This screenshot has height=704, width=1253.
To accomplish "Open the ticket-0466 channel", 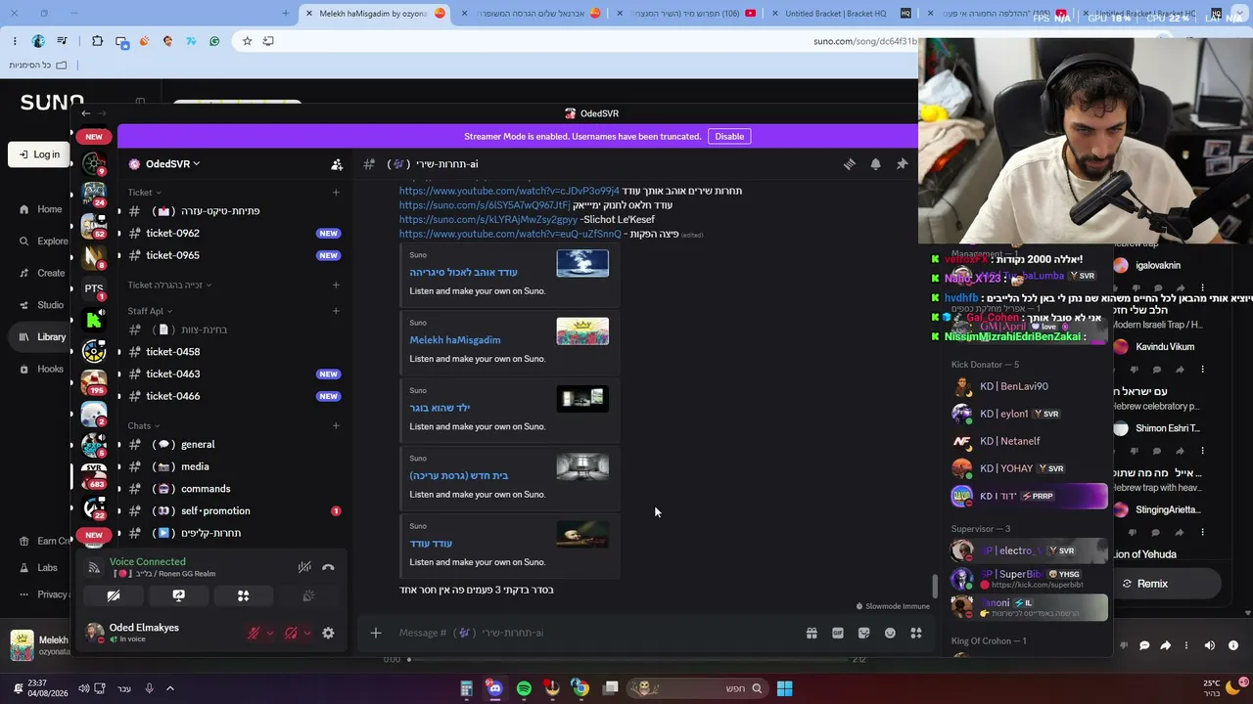I will pyautogui.click(x=235, y=396).
